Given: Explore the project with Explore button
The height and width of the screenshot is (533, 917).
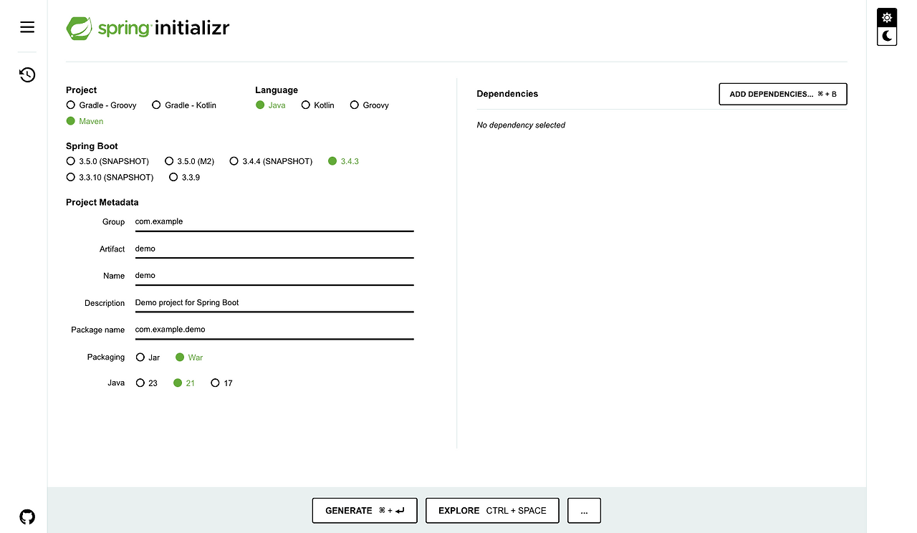Looking at the screenshot, I should point(492,511).
